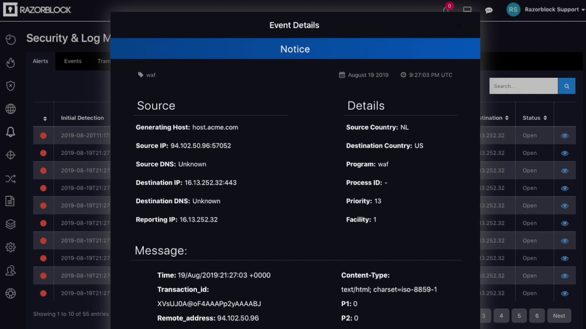The width and height of the screenshot is (586, 329).
Task: Go to page 4 of the table
Action: tap(501, 316)
